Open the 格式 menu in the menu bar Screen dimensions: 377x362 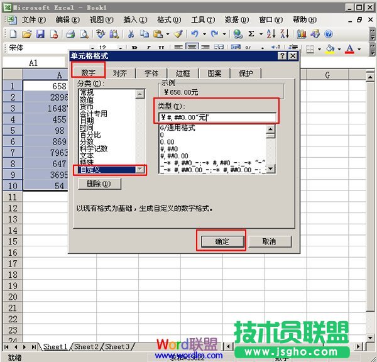pos(167,19)
